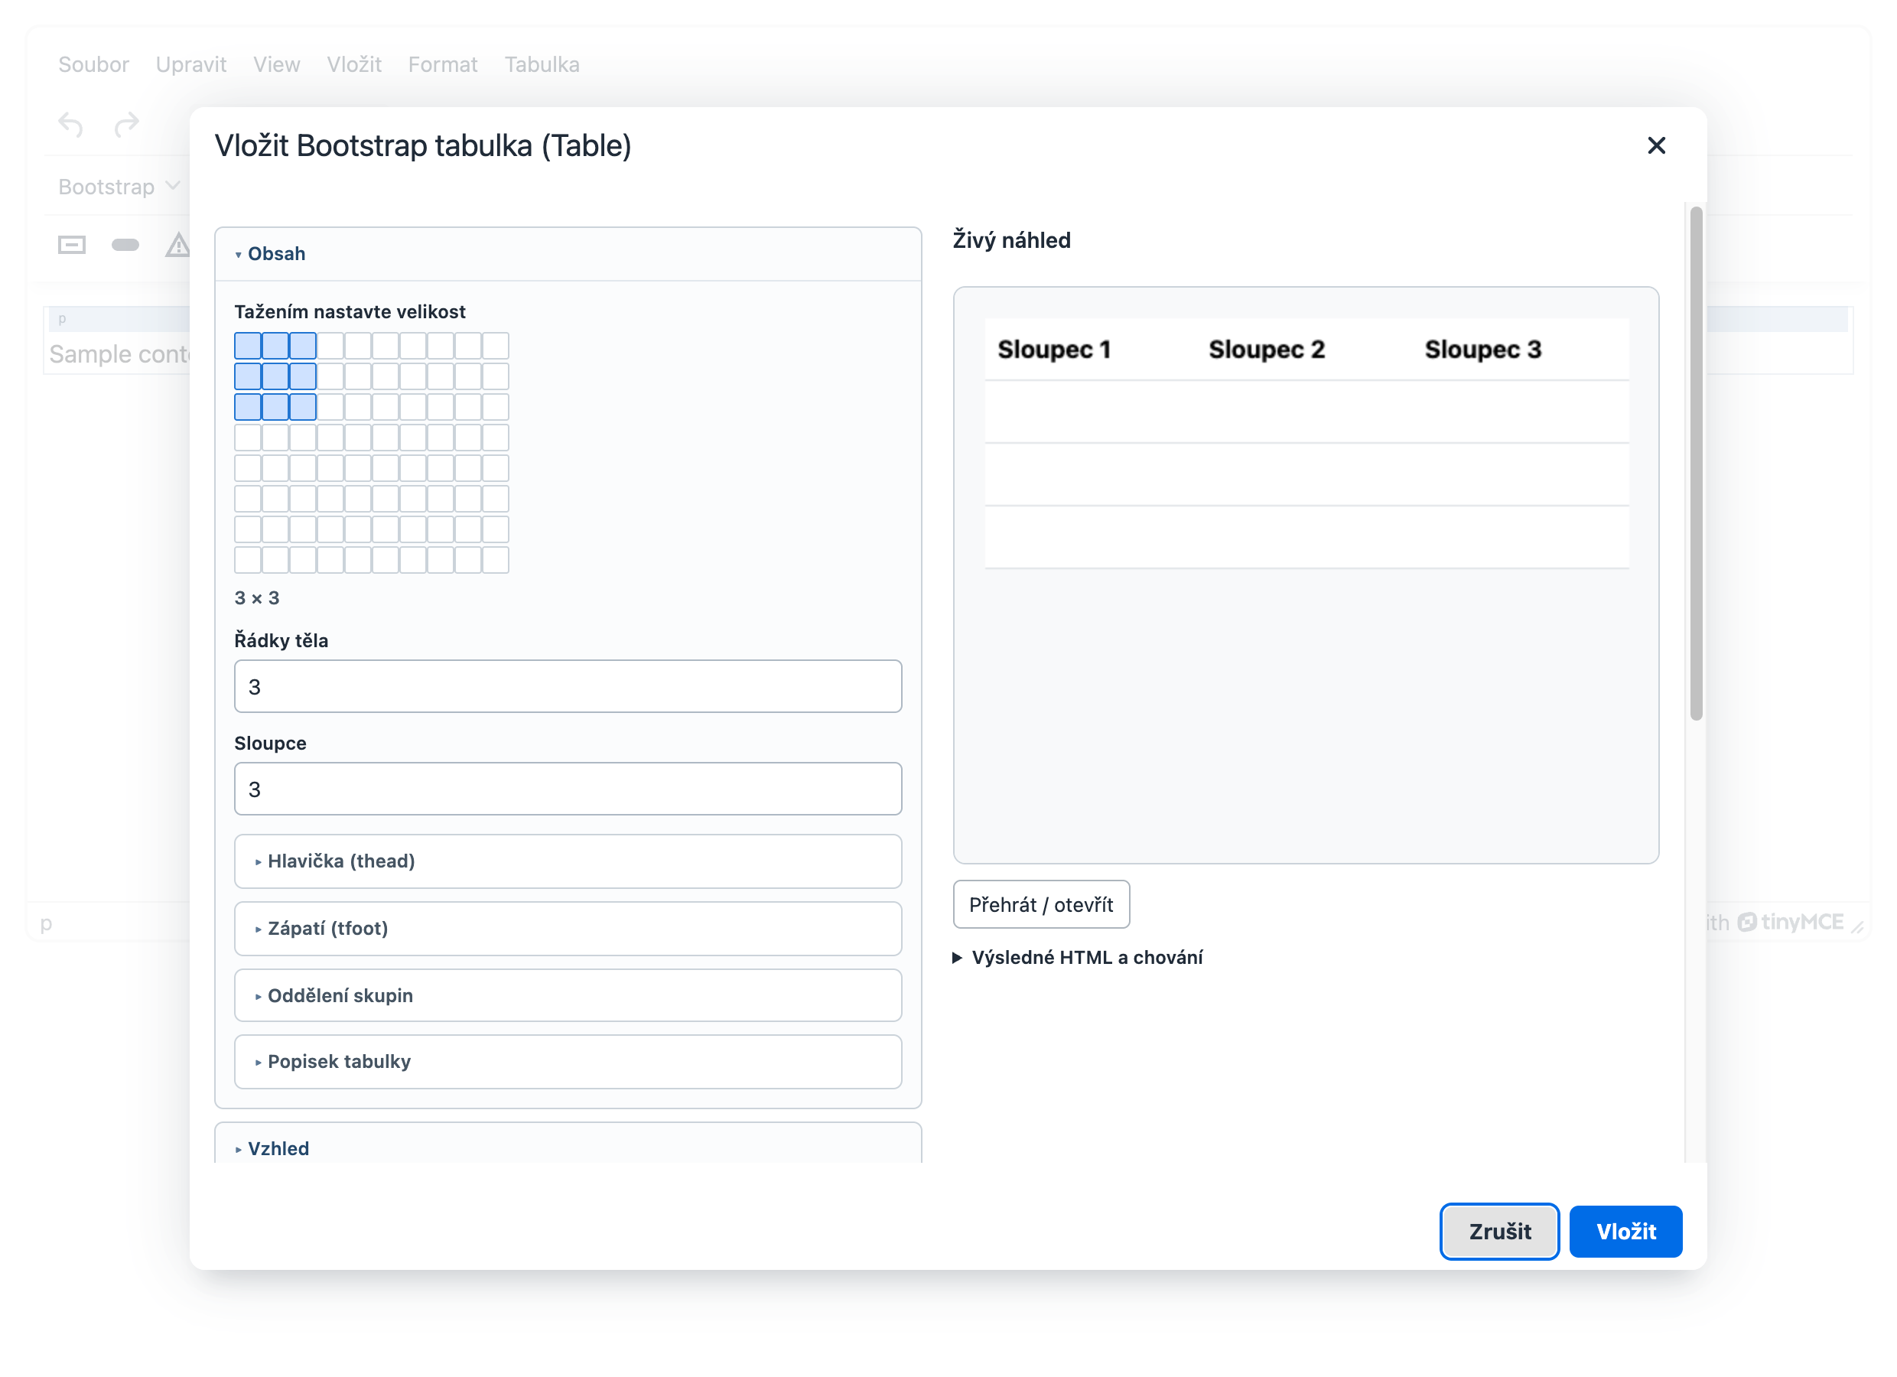Click the Zrušit button
The image size is (1897, 1377).
1499,1231
